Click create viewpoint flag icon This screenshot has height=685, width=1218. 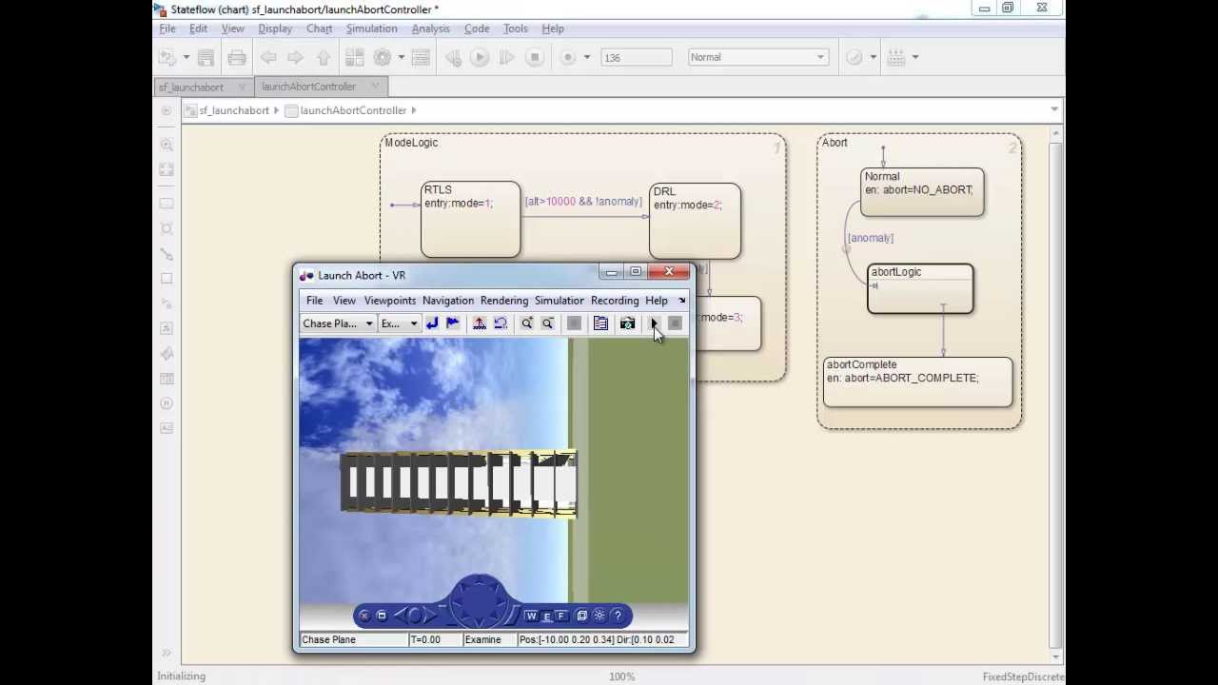[453, 323]
